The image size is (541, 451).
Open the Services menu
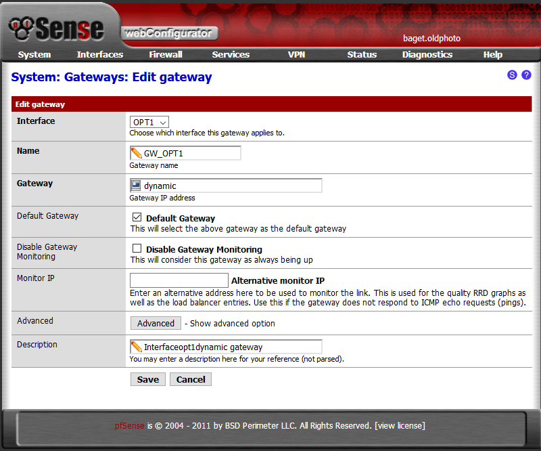pyautogui.click(x=231, y=55)
